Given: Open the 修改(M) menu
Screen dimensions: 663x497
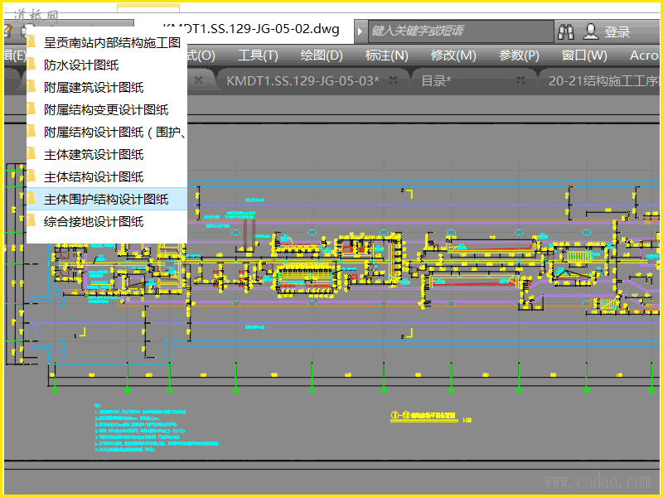Looking at the screenshot, I should click(x=453, y=55).
